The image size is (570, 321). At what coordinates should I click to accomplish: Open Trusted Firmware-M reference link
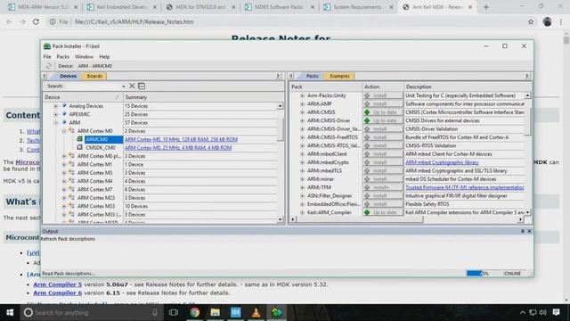point(465,187)
